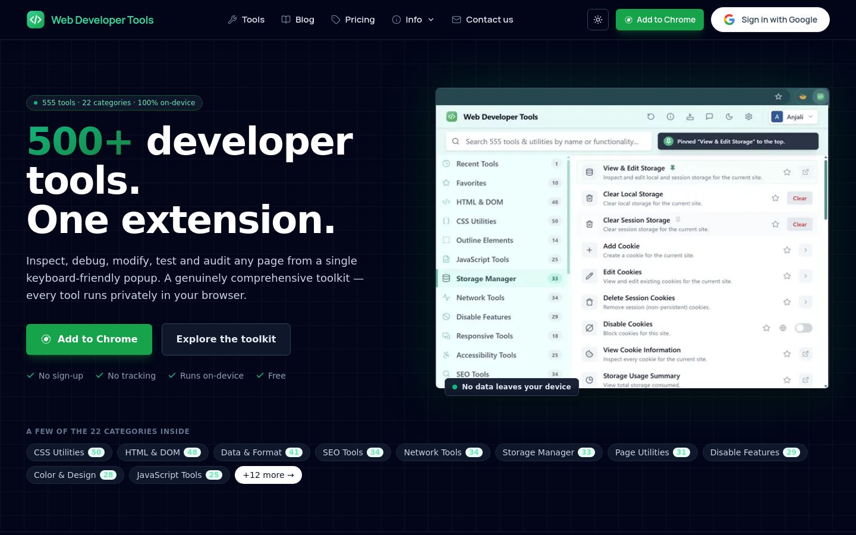Click the globe icon on Disable Cookies row
The height and width of the screenshot is (535, 856).
[x=783, y=328]
